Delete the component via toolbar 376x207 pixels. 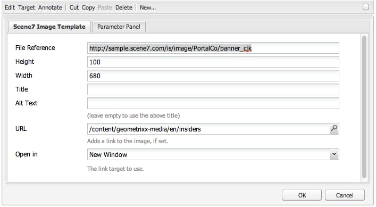click(x=124, y=7)
